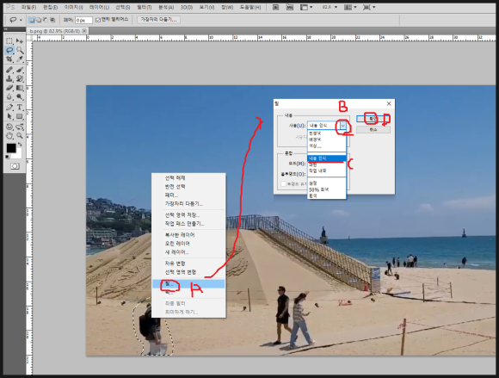Screen dimensions: 499x378
Task: Select the Spot Healing Brush tool
Action: (x=9, y=69)
